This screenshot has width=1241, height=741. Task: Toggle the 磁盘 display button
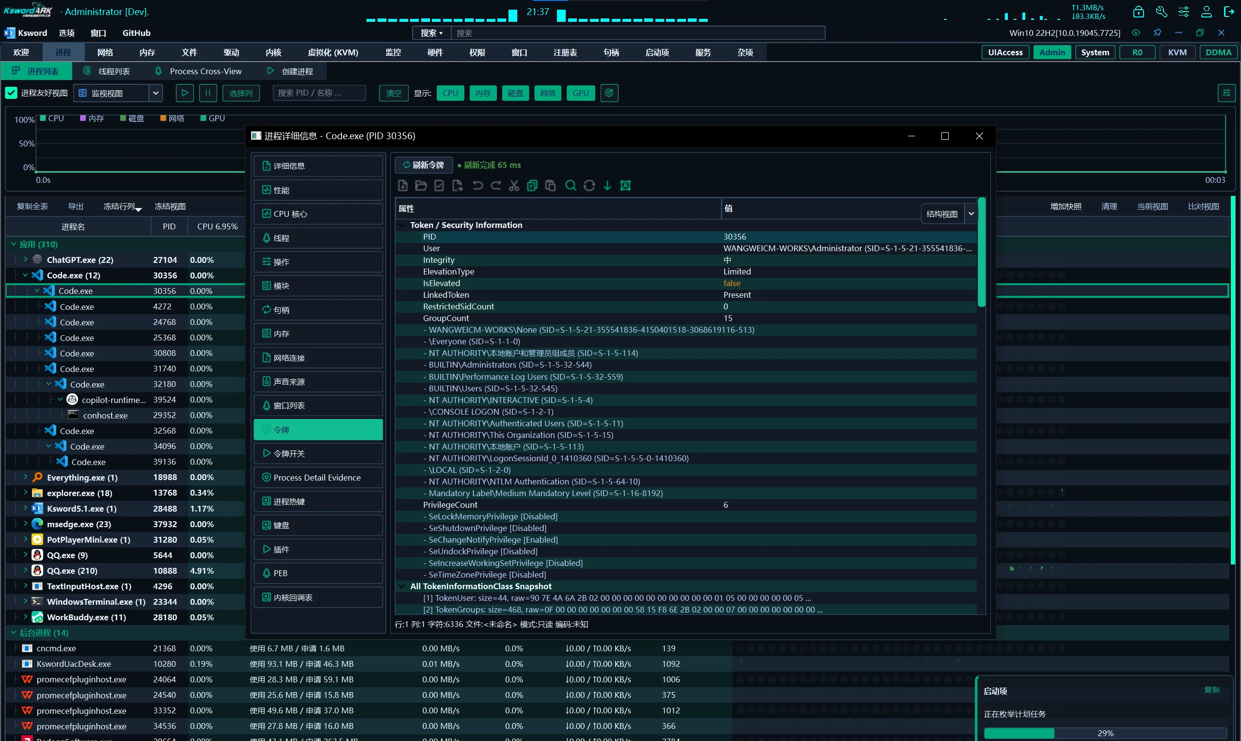(x=515, y=93)
